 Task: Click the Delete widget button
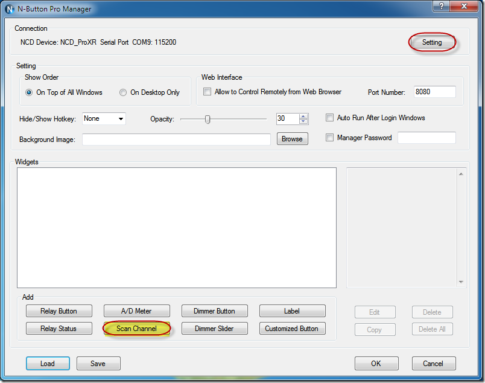click(x=432, y=312)
